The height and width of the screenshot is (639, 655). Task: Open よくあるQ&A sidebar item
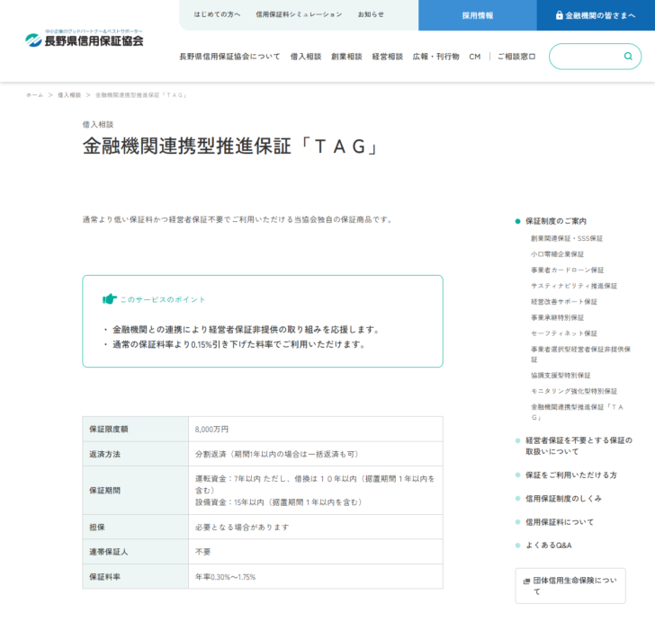coord(549,546)
